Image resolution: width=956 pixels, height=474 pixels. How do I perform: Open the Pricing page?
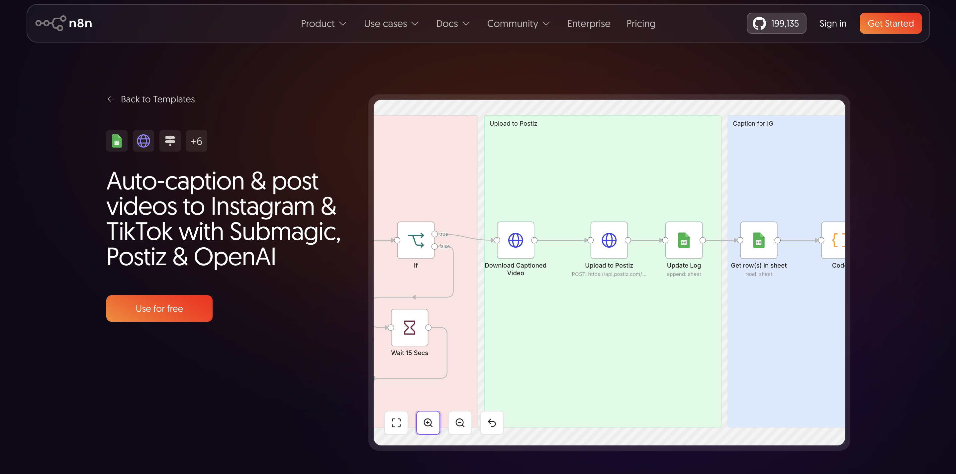(641, 23)
